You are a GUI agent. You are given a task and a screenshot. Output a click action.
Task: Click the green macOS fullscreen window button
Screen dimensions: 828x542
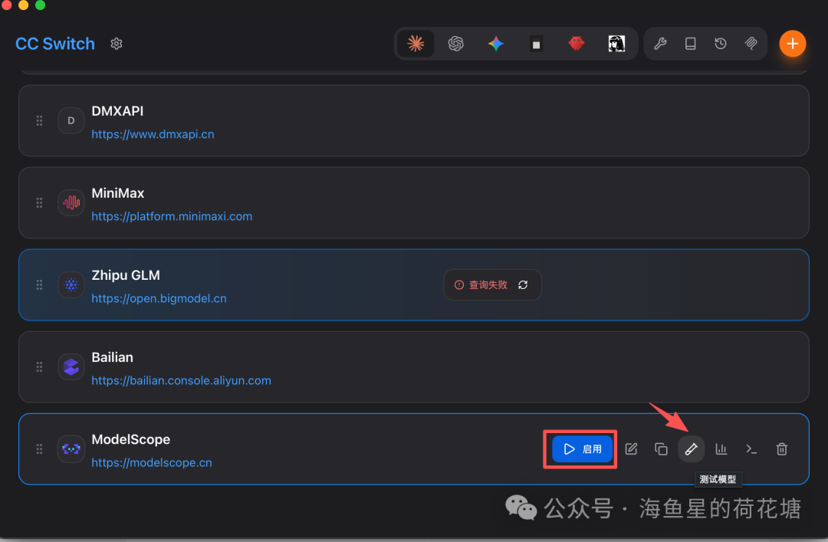pos(40,5)
